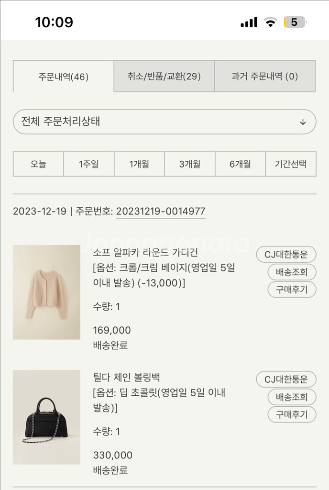The image size is (329, 490).
Task: Check 배송조회 for the alpaca cardigan
Action: point(291,272)
